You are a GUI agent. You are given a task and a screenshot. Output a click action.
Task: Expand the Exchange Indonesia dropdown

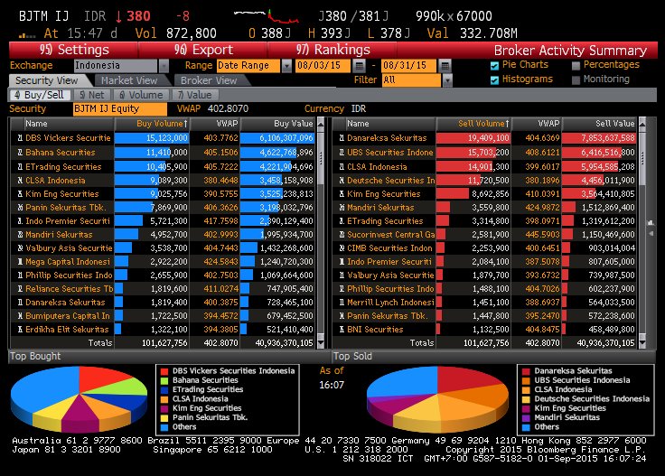164,66
